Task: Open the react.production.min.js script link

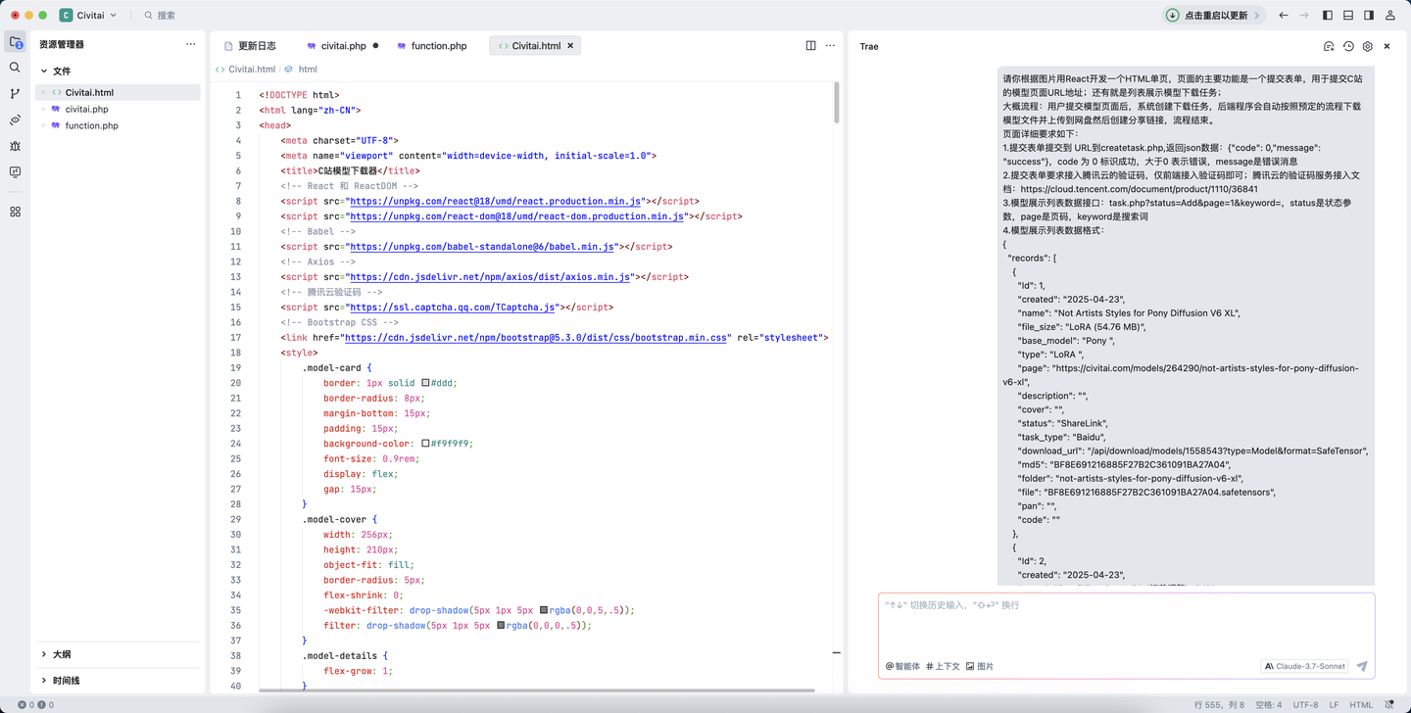Action: tap(495, 201)
